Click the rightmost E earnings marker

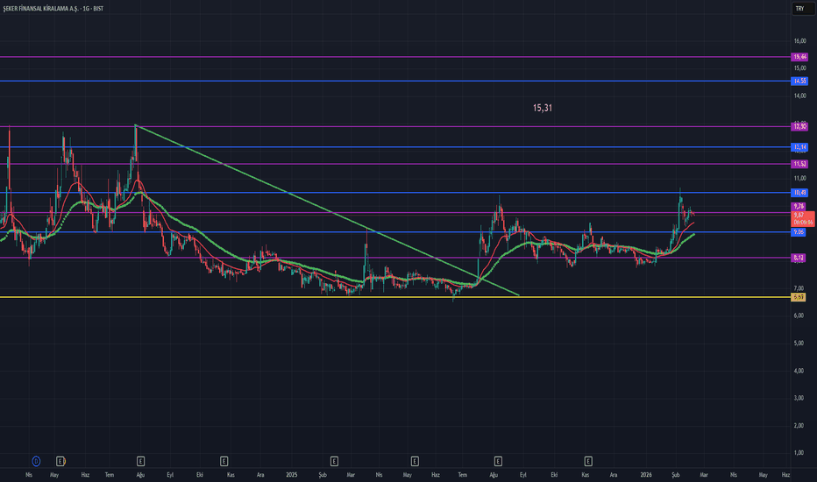pos(588,459)
